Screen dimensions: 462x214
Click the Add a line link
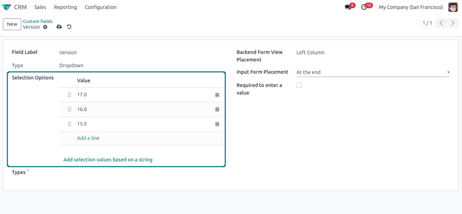click(88, 138)
